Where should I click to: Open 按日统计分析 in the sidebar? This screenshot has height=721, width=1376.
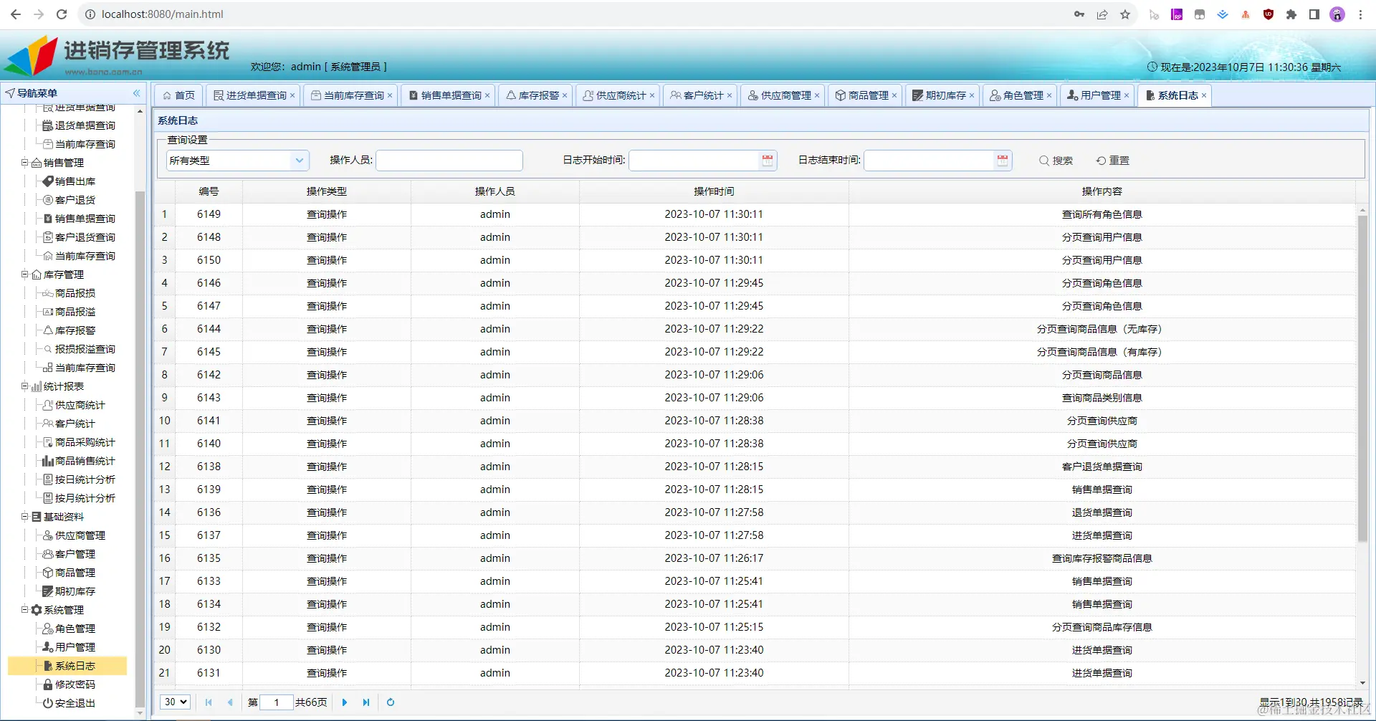click(x=85, y=479)
